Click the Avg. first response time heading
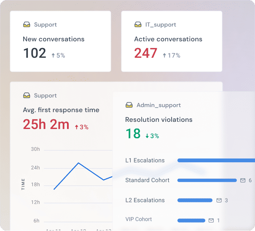Viewport: 255px width, 231px height. (61, 110)
